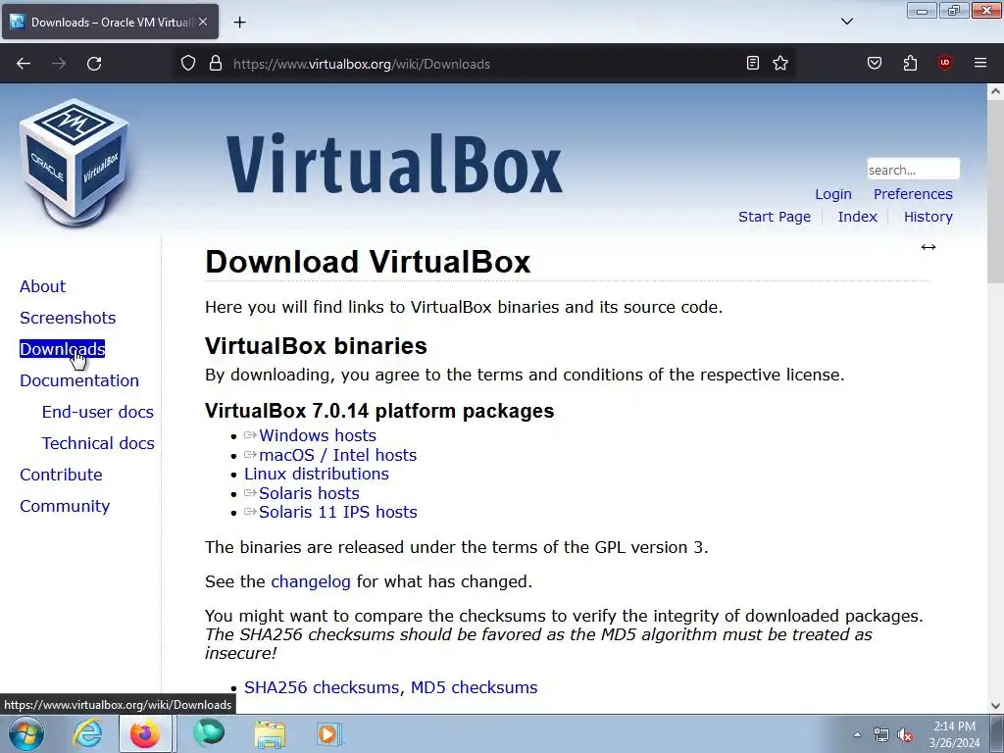View site security padlock info

click(216, 64)
